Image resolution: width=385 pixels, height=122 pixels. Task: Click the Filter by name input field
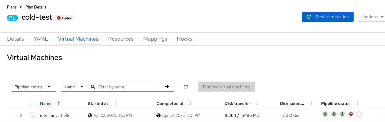click(128, 87)
